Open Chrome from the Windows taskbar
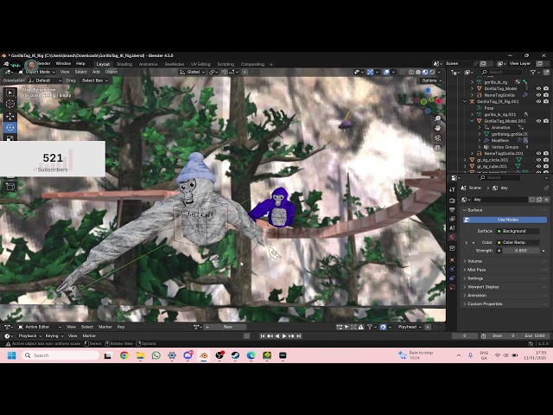Screen dimensions: 553x415 tap(124, 355)
